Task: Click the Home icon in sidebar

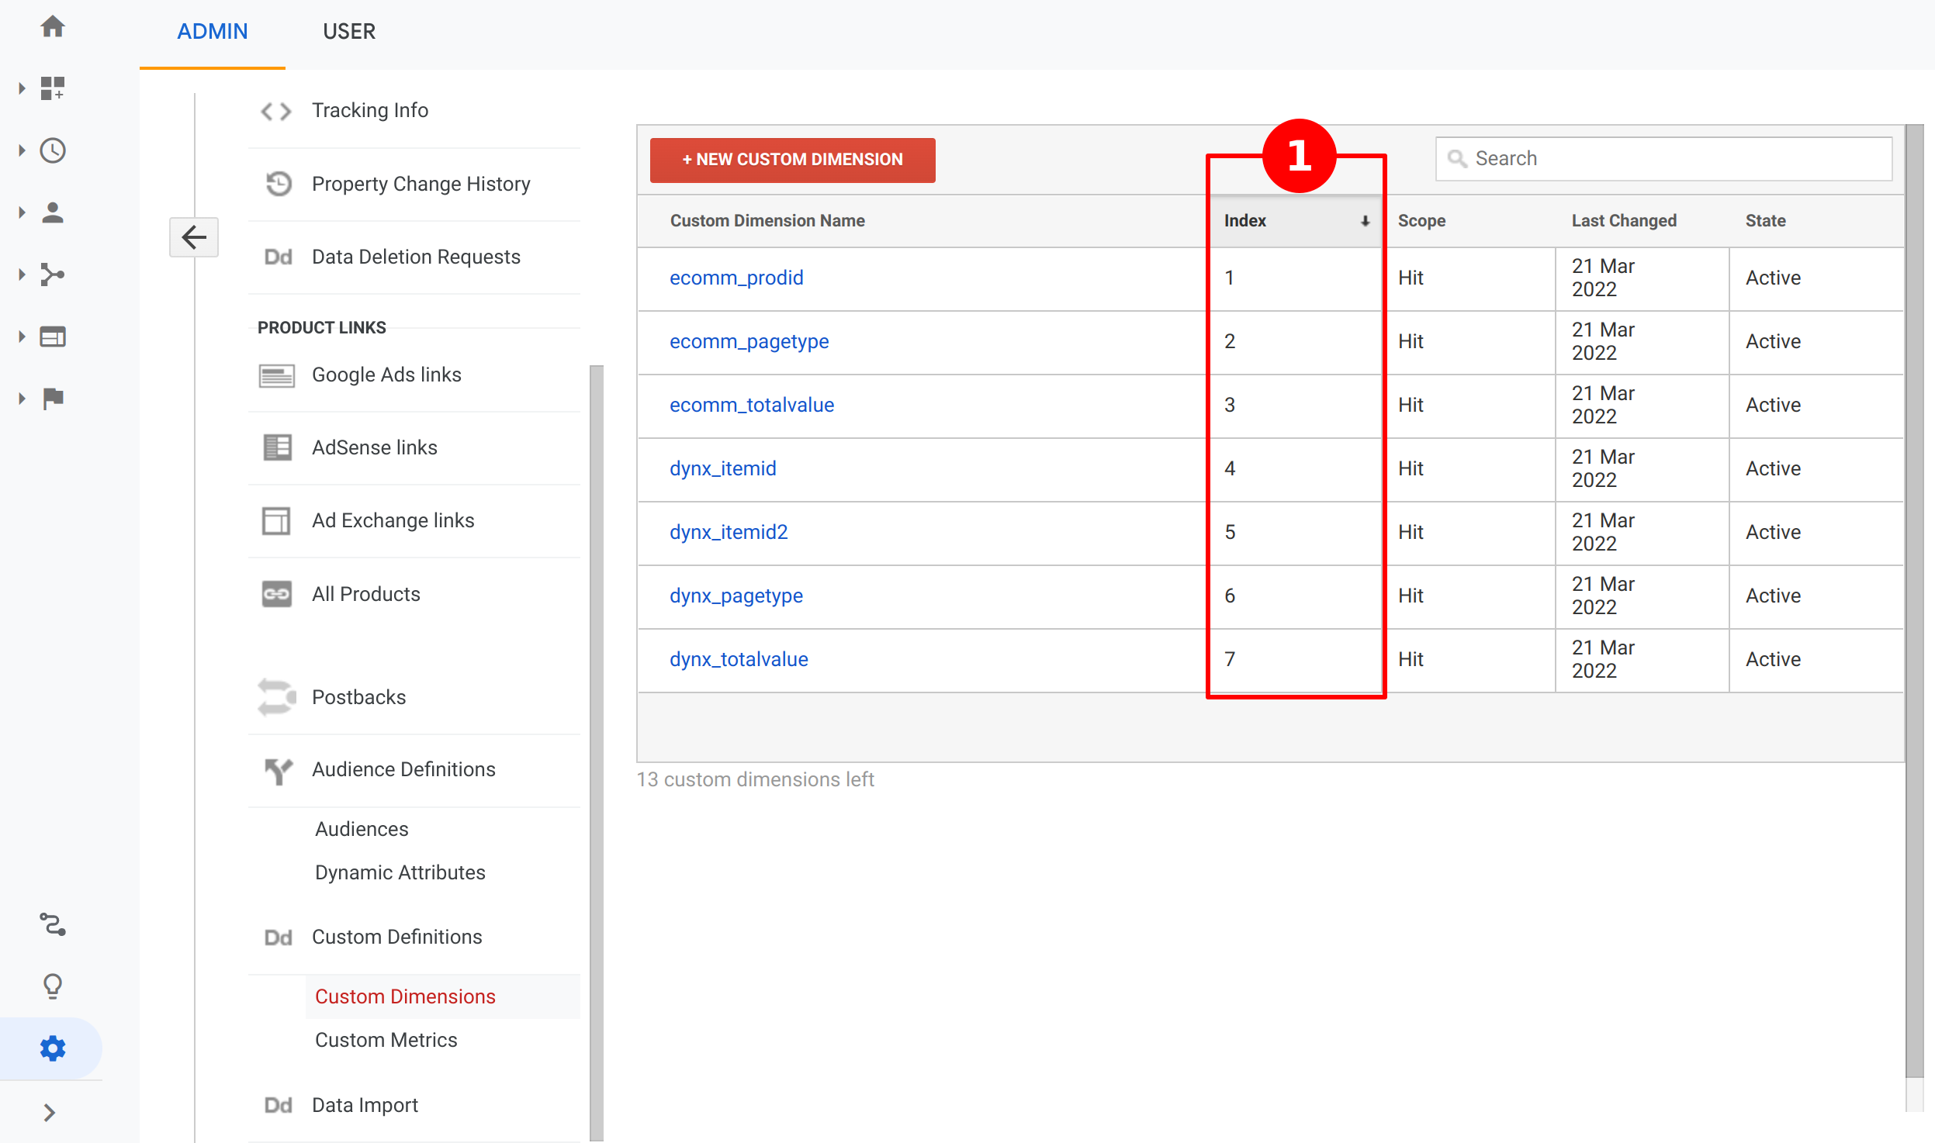Action: click(52, 27)
